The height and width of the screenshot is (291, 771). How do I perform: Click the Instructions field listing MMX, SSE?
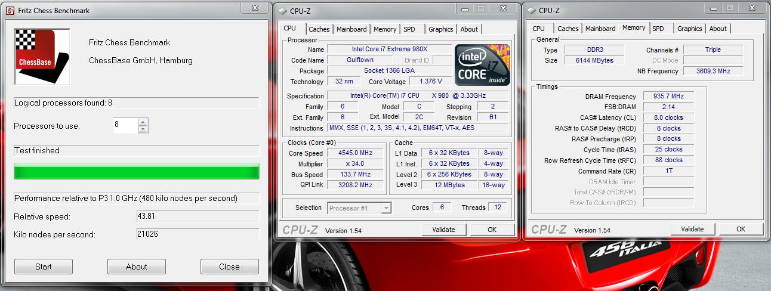pos(418,128)
